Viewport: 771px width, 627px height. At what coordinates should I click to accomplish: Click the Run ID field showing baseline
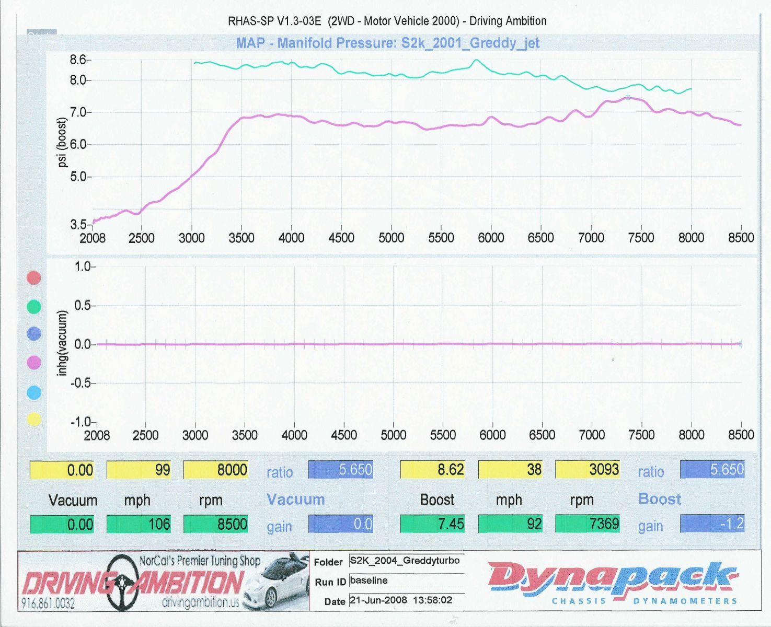(406, 580)
